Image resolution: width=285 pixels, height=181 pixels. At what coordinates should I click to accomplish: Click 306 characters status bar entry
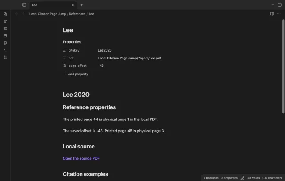point(272,178)
